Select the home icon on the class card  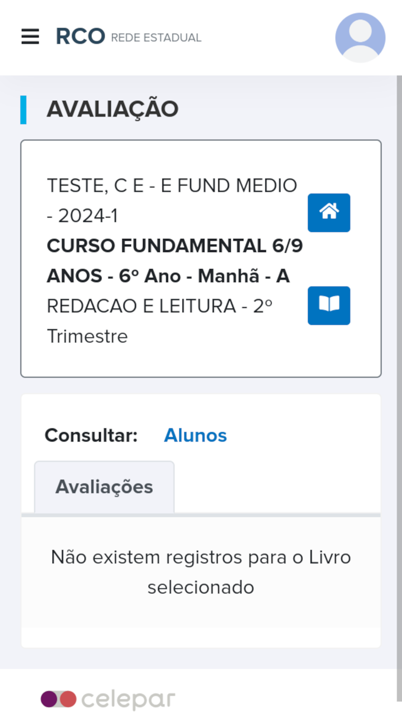(328, 213)
